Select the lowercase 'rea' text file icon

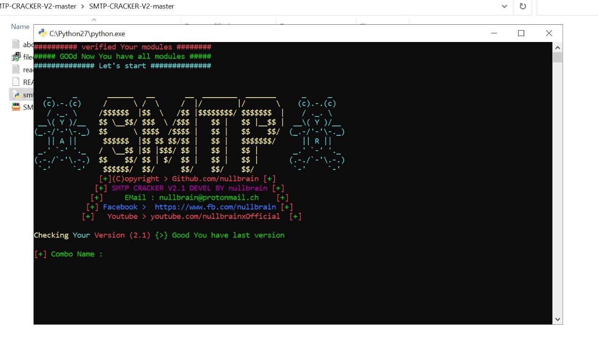tap(16, 70)
